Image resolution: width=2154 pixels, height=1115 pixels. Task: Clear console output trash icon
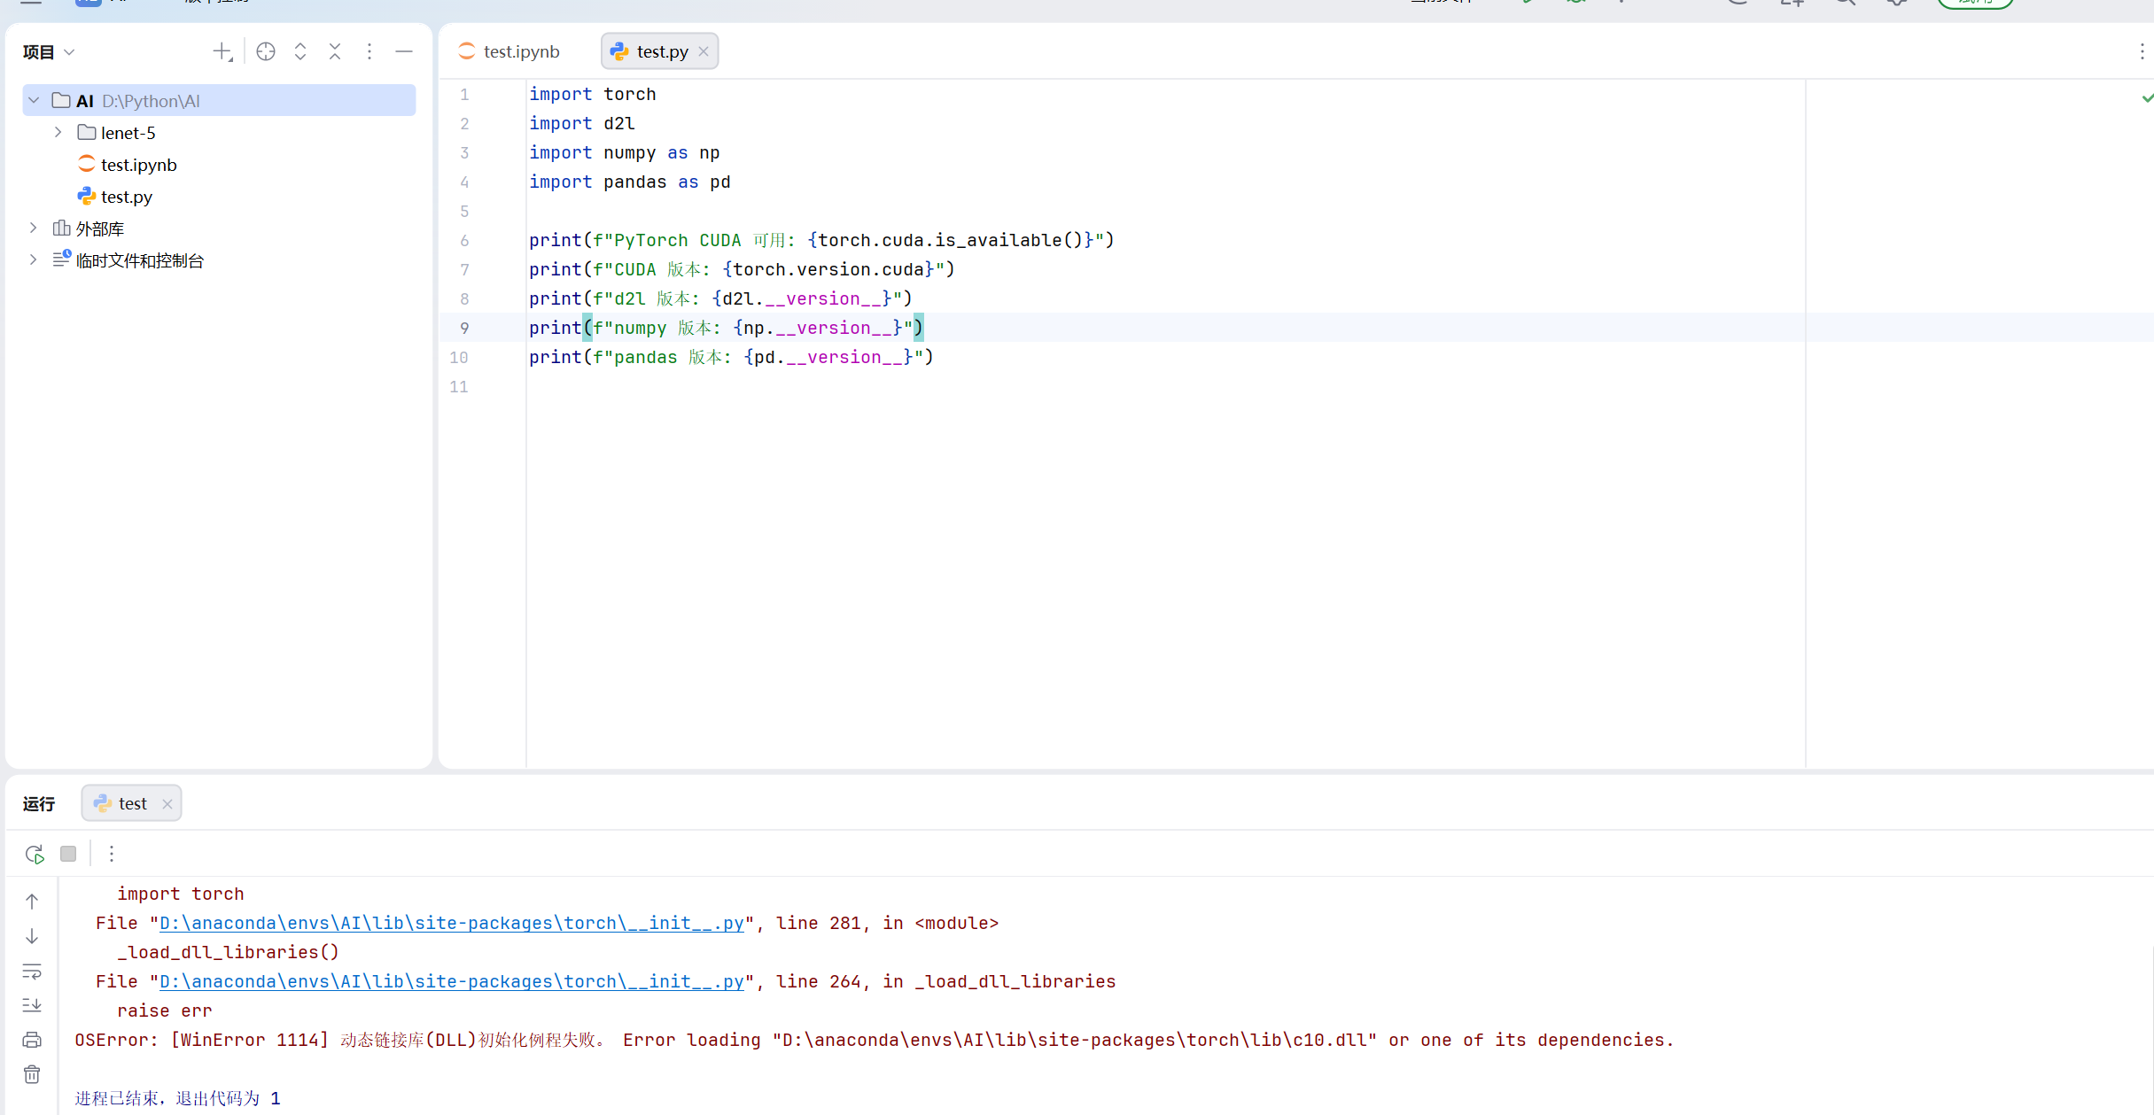(x=32, y=1074)
